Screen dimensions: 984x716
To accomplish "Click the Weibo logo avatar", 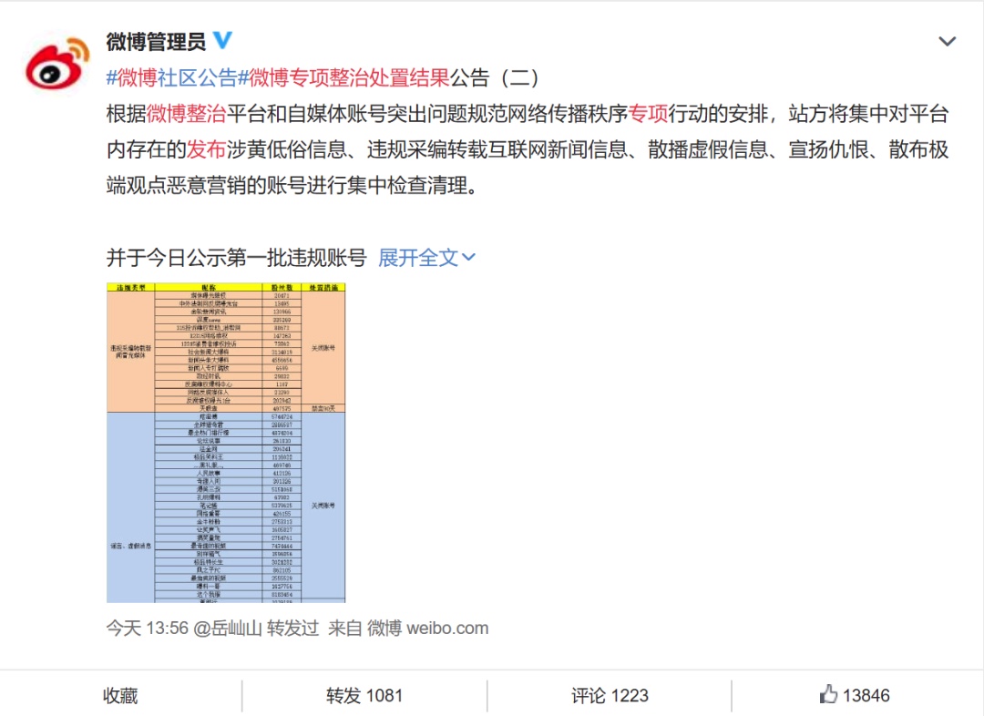I will tap(57, 64).
